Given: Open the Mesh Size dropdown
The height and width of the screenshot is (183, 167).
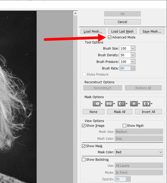Looking at the screenshot, I should click(x=139, y=132).
